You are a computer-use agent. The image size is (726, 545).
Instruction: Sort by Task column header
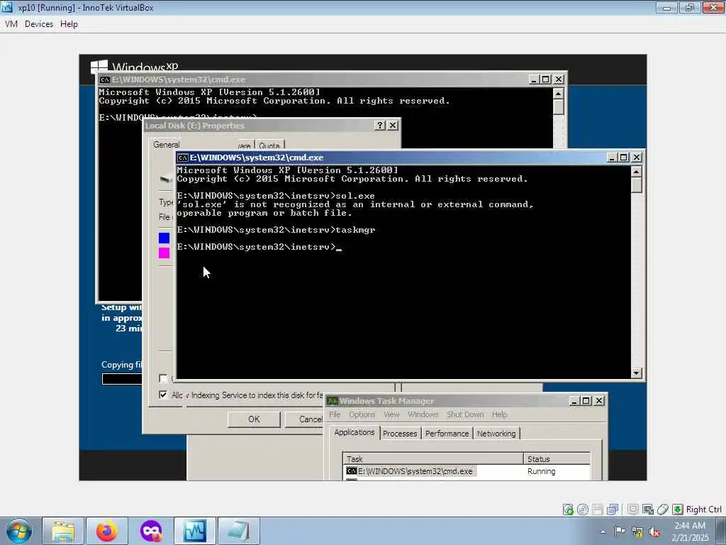click(433, 459)
